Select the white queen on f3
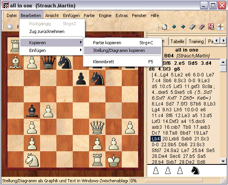Viewport: 228px width, 185px height. pos(97,127)
